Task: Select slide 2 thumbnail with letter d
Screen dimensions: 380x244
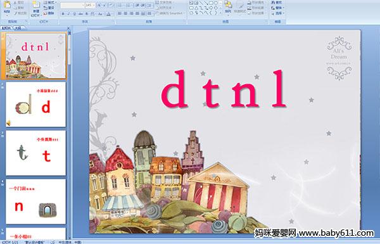Action: coord(35,104)
